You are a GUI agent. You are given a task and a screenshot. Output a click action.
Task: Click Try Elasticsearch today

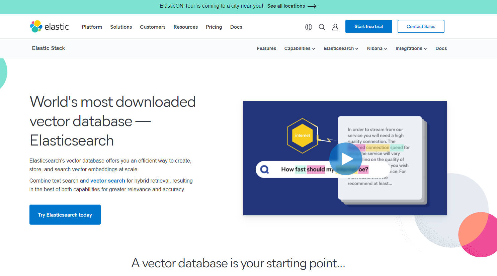[65, 215]
